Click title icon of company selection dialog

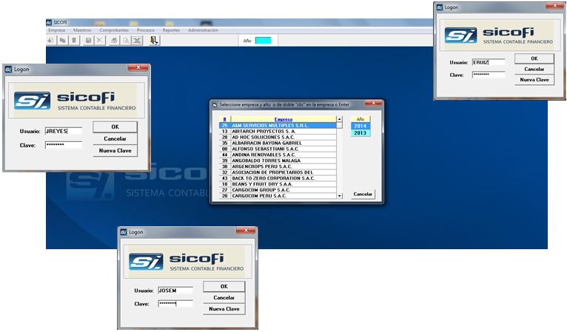[215, 105]
